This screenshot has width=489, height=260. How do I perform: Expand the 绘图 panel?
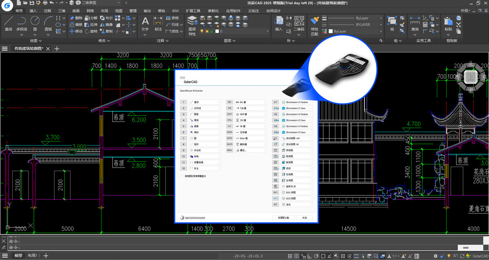click(35, 41)
